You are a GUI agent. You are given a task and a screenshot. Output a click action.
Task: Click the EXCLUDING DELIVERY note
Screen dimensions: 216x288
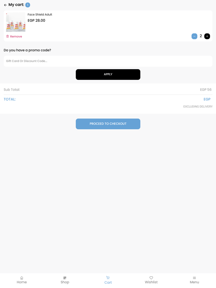click(198, 106)
